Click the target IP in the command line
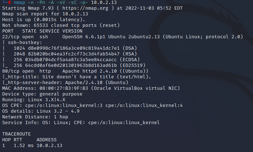This screenshot has height=152, width=253. click(97, 3)
